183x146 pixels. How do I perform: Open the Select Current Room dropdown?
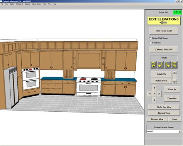(x=180, y=131)
